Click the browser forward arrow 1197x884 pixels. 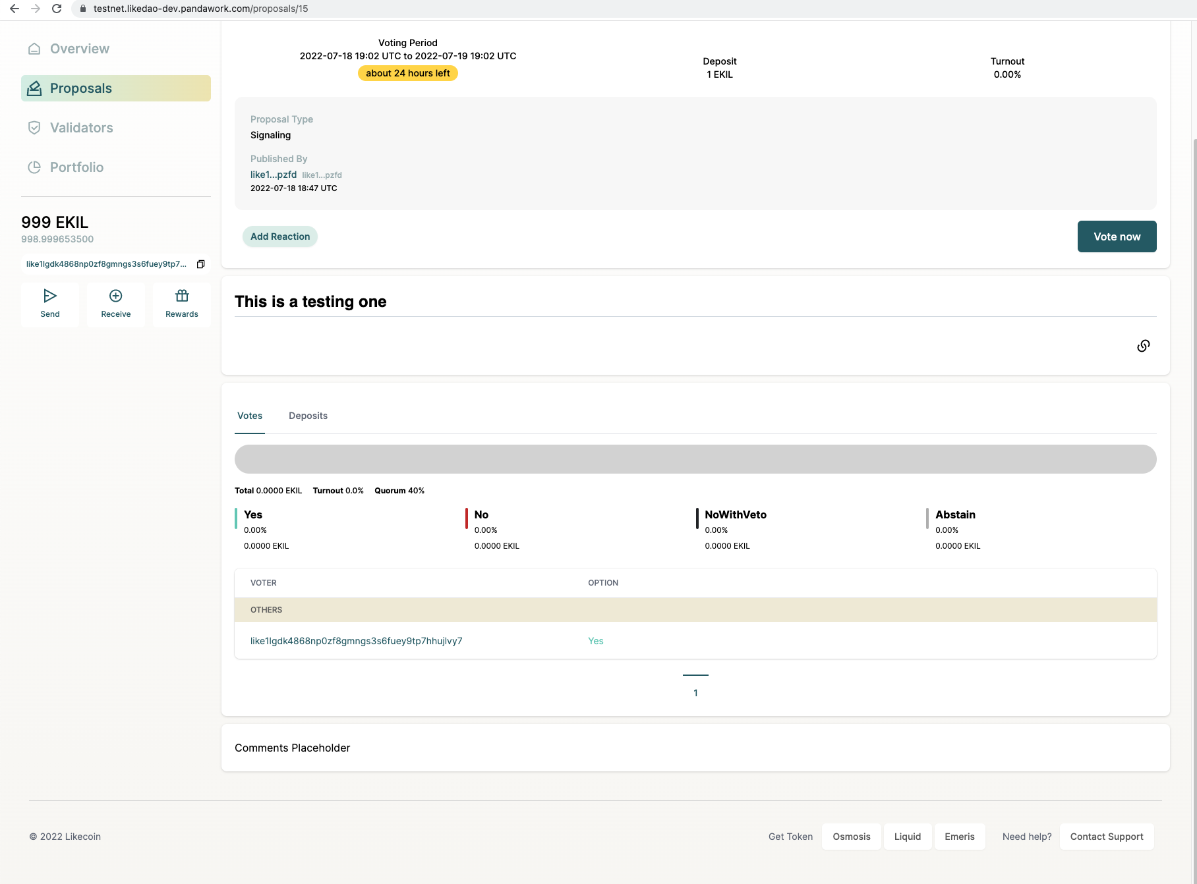36,9
